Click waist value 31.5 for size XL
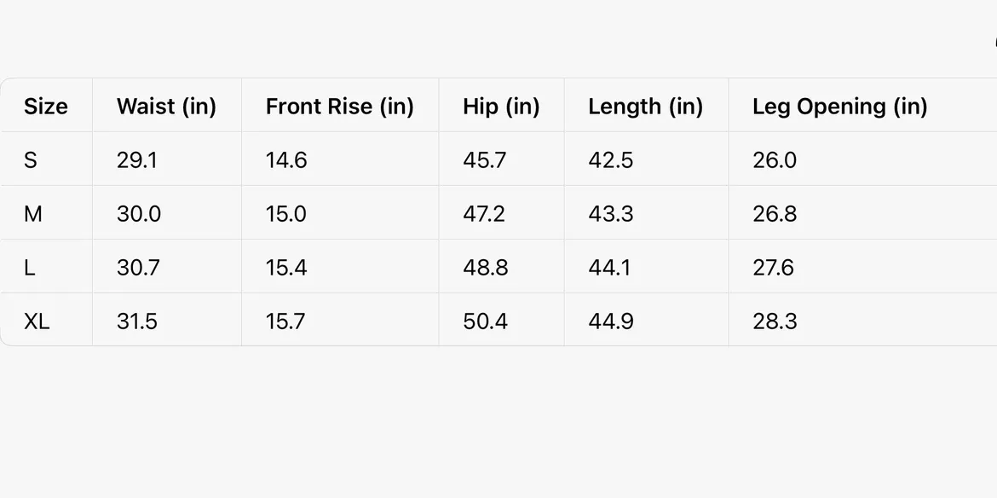The image size is (997, 498). [x=137, y=321]
